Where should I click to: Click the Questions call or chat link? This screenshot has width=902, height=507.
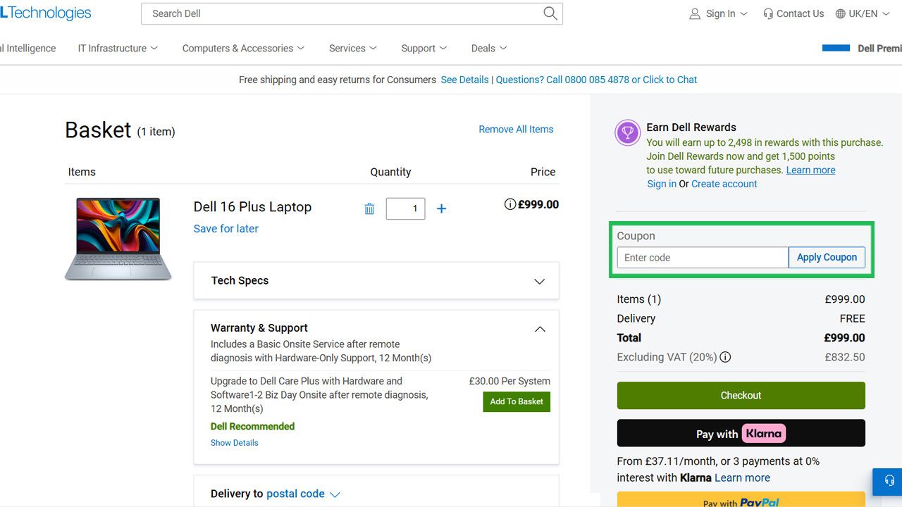point(596,80)
